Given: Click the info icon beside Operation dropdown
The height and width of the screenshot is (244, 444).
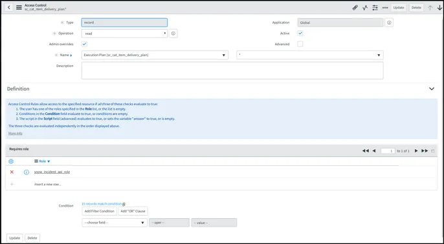Looking at the screenshot, I should (x=173, y=34).
